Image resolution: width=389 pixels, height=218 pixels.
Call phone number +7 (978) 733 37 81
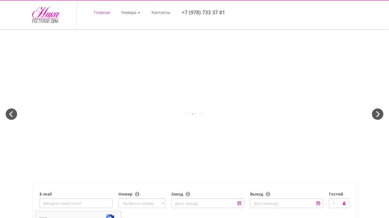point(203,13)
